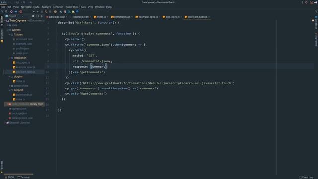Open the Navigate menu

(x=26, y=7)
